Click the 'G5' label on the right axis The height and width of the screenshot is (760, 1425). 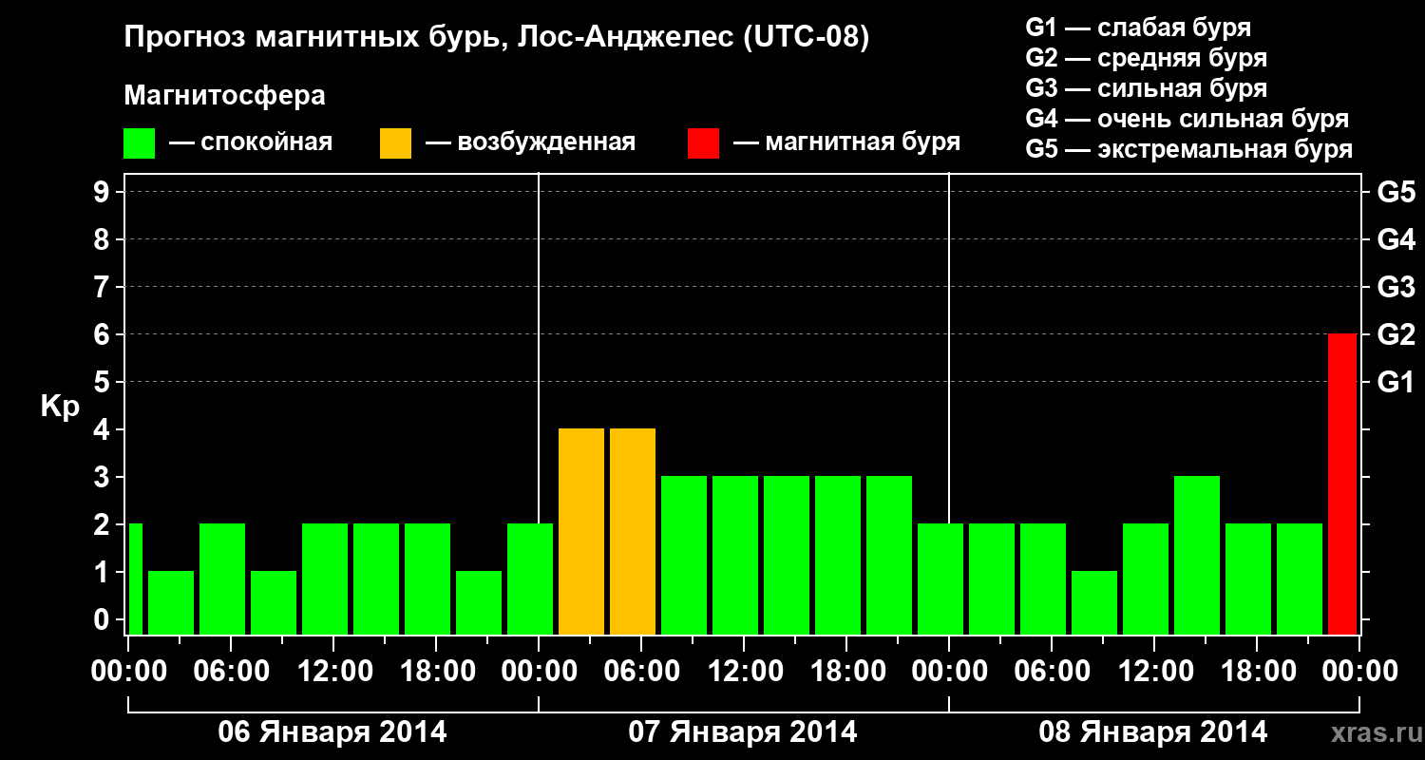tap(1396, 192)
